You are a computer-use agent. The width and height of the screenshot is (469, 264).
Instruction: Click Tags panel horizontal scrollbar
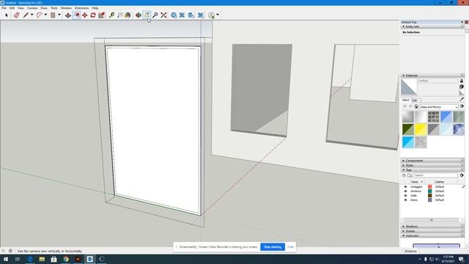(x=432, y=220)
